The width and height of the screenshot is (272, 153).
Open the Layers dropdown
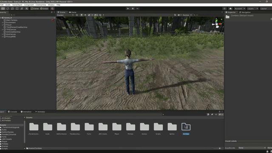[x=252, y=8]
